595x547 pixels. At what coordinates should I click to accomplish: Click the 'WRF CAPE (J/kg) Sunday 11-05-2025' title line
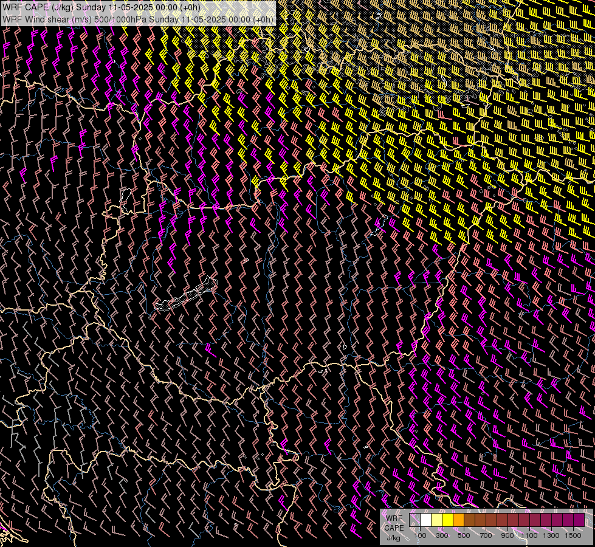[101, 7]
